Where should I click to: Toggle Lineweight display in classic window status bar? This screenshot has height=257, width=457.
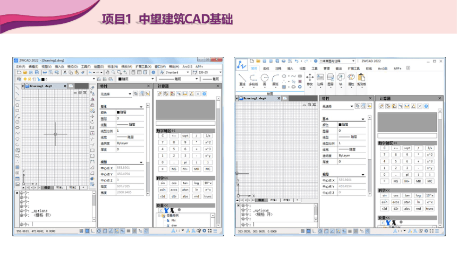click(129, 231)
